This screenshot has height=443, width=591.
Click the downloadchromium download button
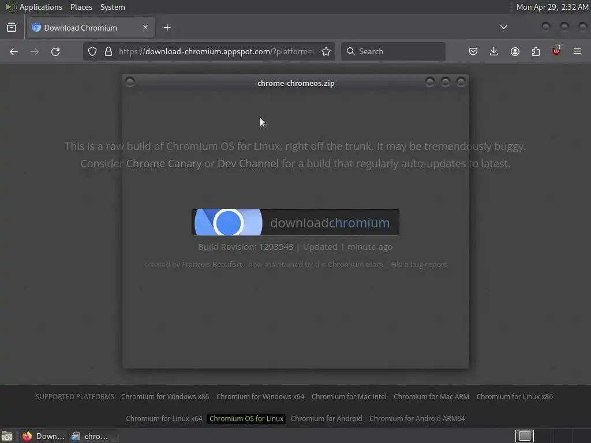[295, 222]
